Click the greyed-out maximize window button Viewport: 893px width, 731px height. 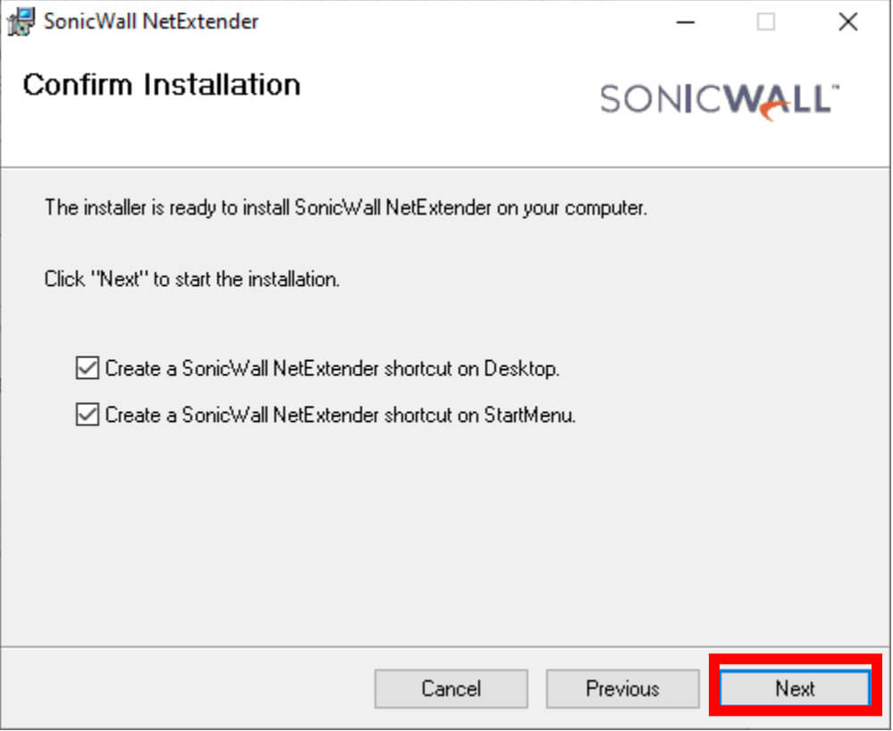765,22
